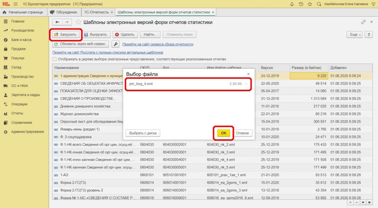Add this page to favorites via the title star
378x208 pixels.
[x=79, y=23]
